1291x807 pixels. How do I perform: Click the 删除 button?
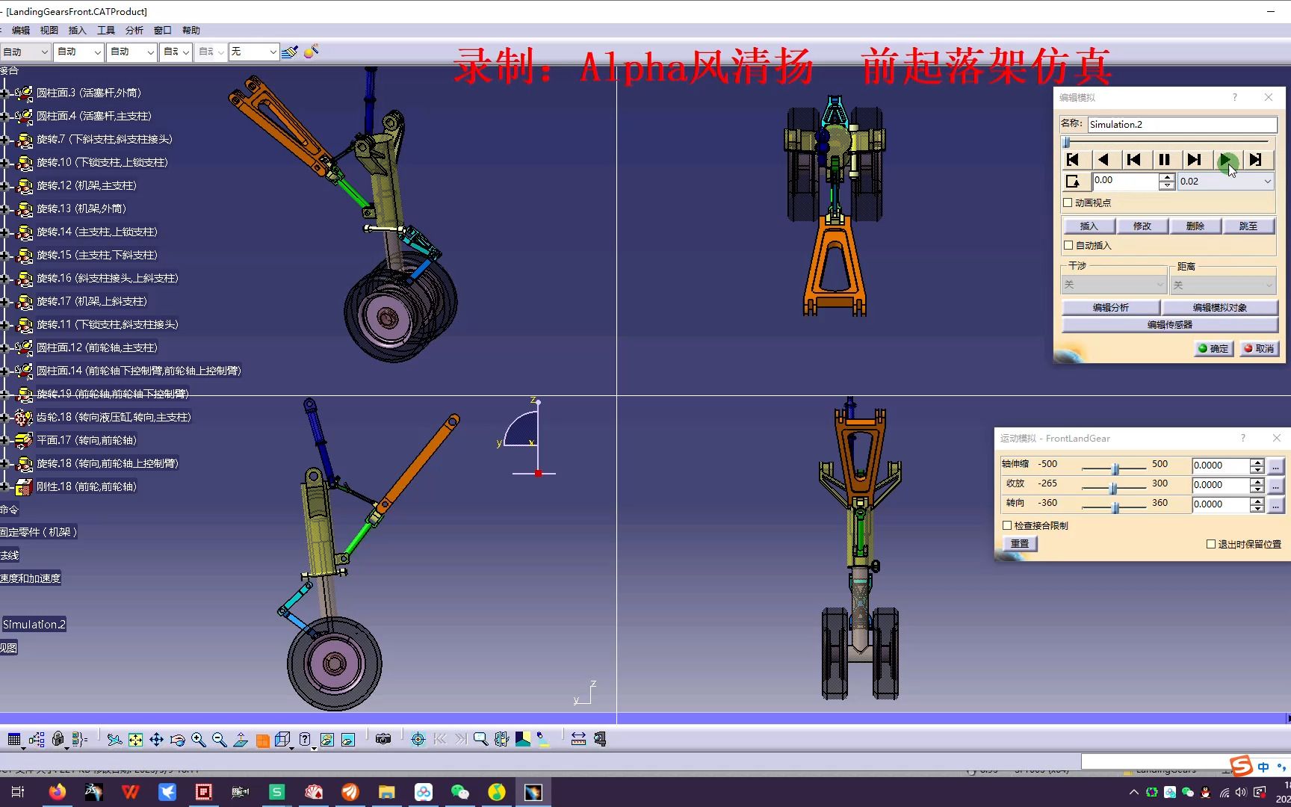pos(1195,226)
